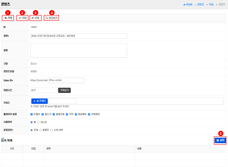The width and height of the screenshot is (228, 167).
Task: Click the 저장 checkmark button
Action: click(22, 18)
